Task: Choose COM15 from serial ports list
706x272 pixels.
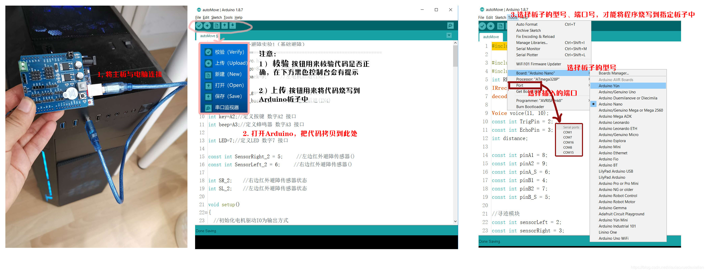Action: [x=569, y=153]
